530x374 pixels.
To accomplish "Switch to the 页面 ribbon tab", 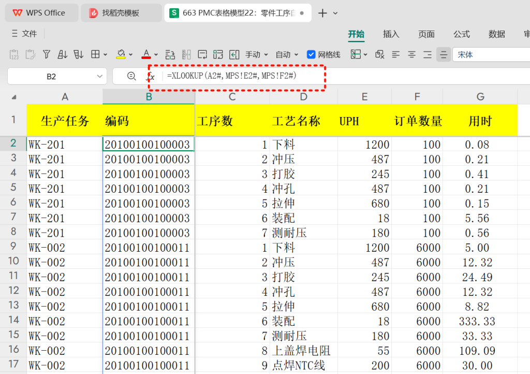I will (x=426, y=34).
